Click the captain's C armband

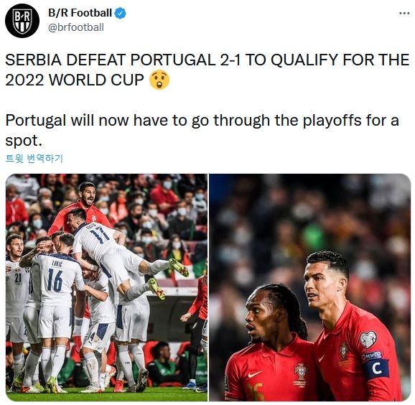(x=376, y=368)
